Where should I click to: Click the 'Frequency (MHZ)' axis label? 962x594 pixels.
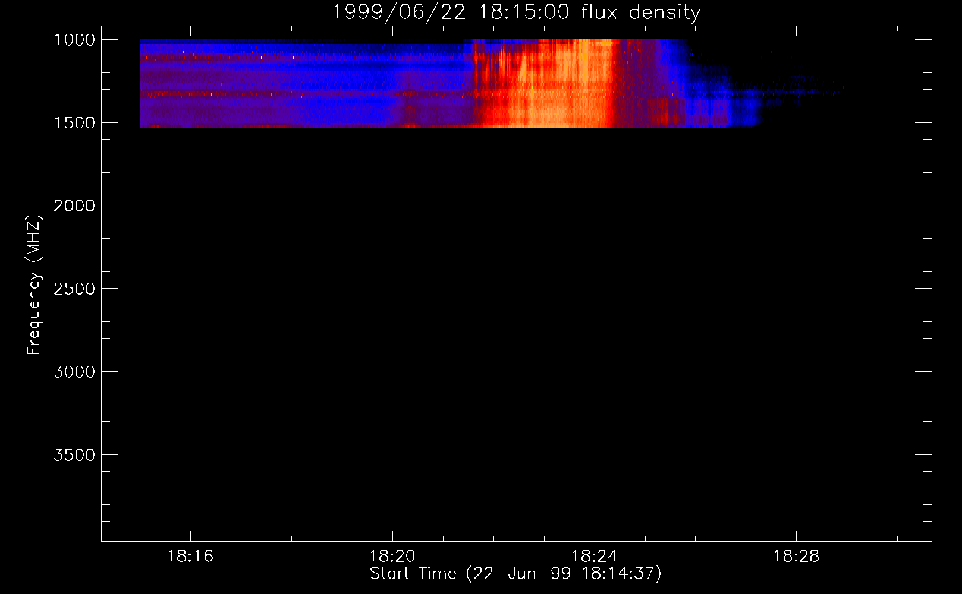point(34,285)
